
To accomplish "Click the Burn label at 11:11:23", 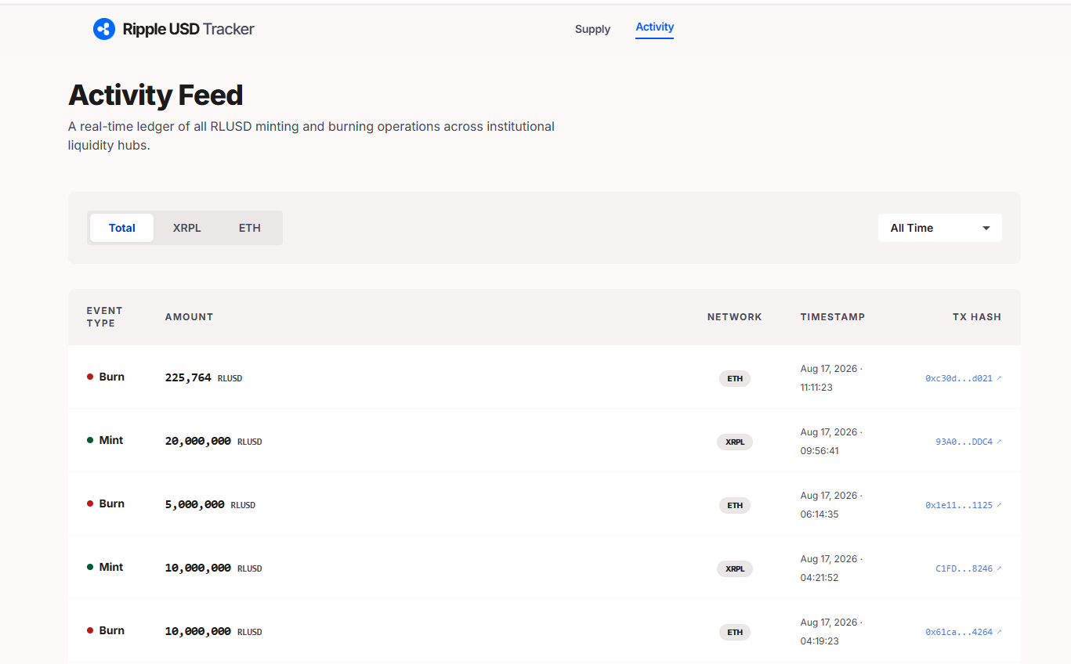I will [112, 377].
